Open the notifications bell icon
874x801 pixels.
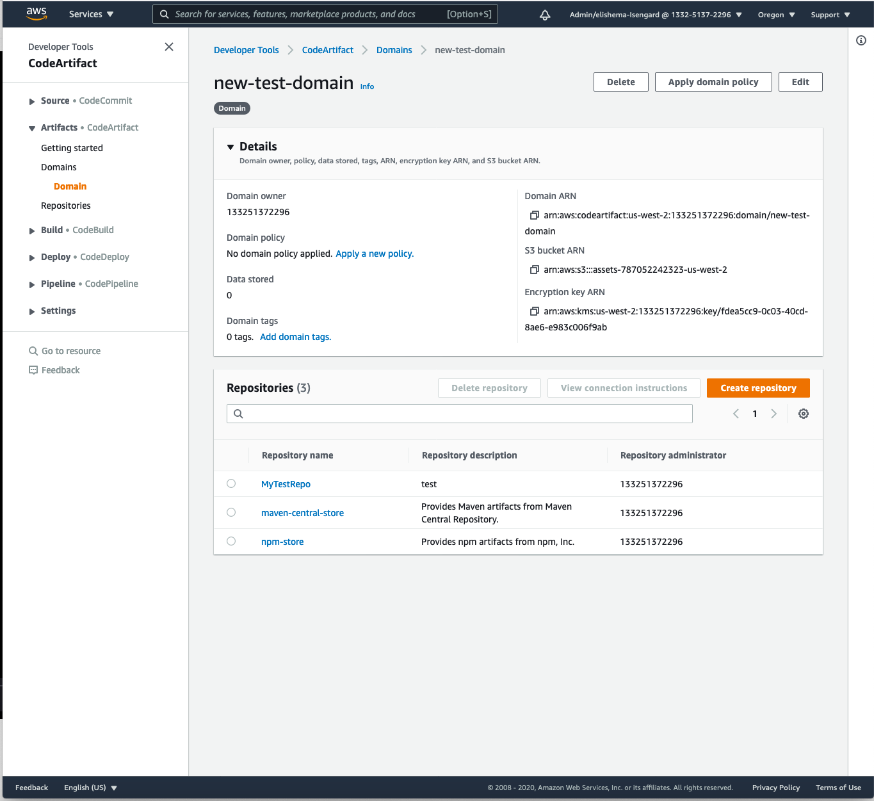[x=545, y=15]
